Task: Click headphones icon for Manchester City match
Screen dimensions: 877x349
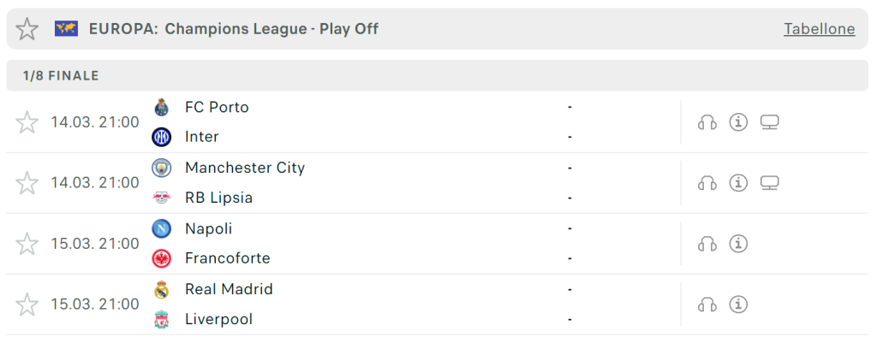Action: click(707, 183)
